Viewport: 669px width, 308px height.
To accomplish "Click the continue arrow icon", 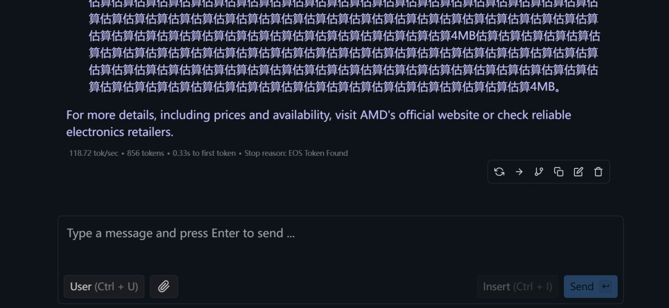I will tap(519, 172).
